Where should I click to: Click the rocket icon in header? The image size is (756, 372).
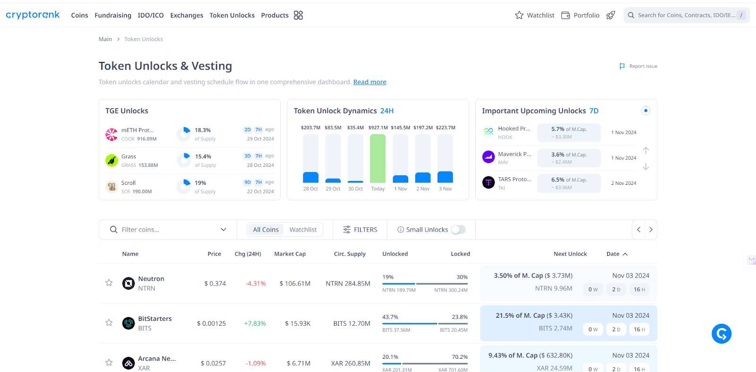(610, 15)
